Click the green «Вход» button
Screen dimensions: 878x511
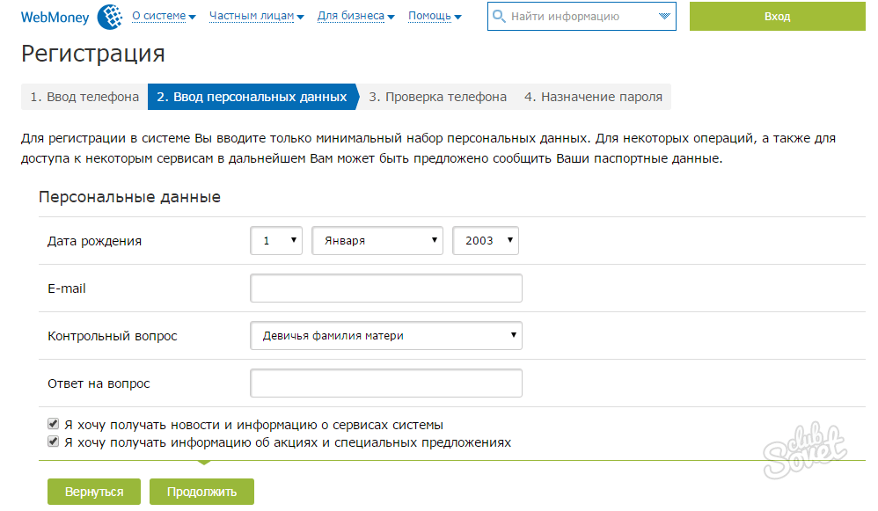(777, 16)
